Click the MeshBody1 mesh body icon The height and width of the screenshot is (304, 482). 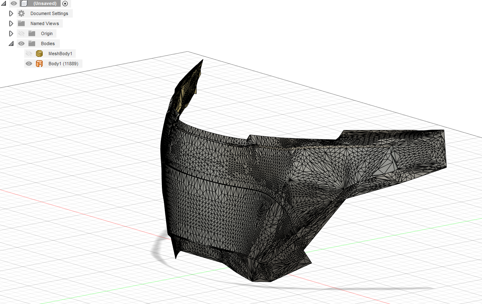39,54
